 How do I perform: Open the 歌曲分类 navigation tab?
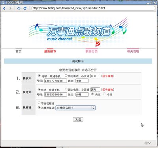coord(92,51)
